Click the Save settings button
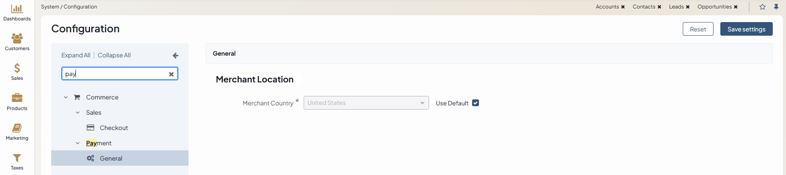 (x=746, y=29)
